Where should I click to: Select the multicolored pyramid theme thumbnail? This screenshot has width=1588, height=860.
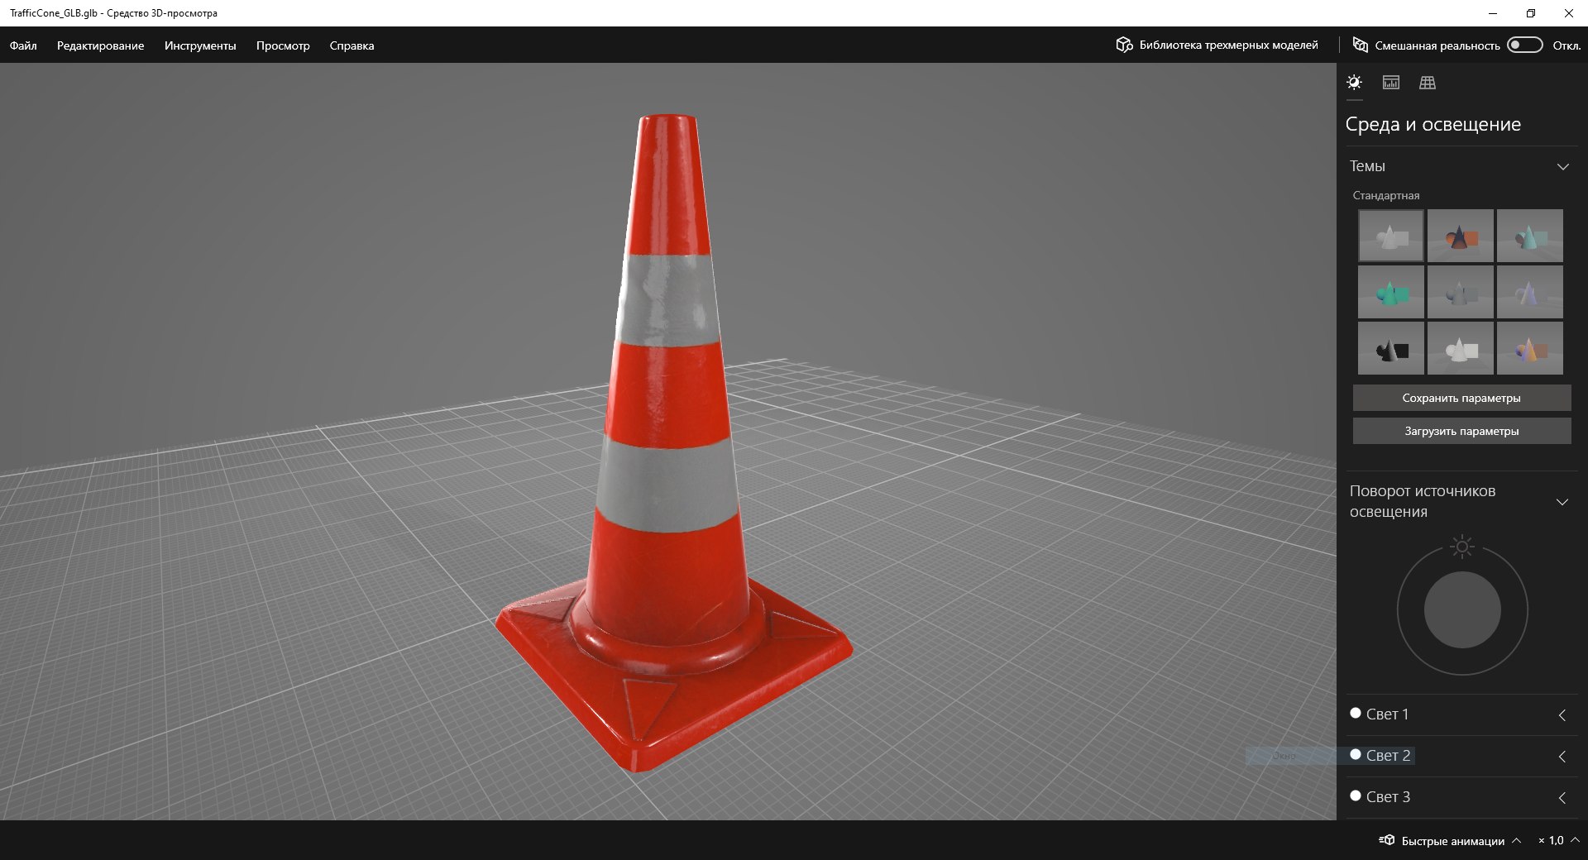[1530, 348]
